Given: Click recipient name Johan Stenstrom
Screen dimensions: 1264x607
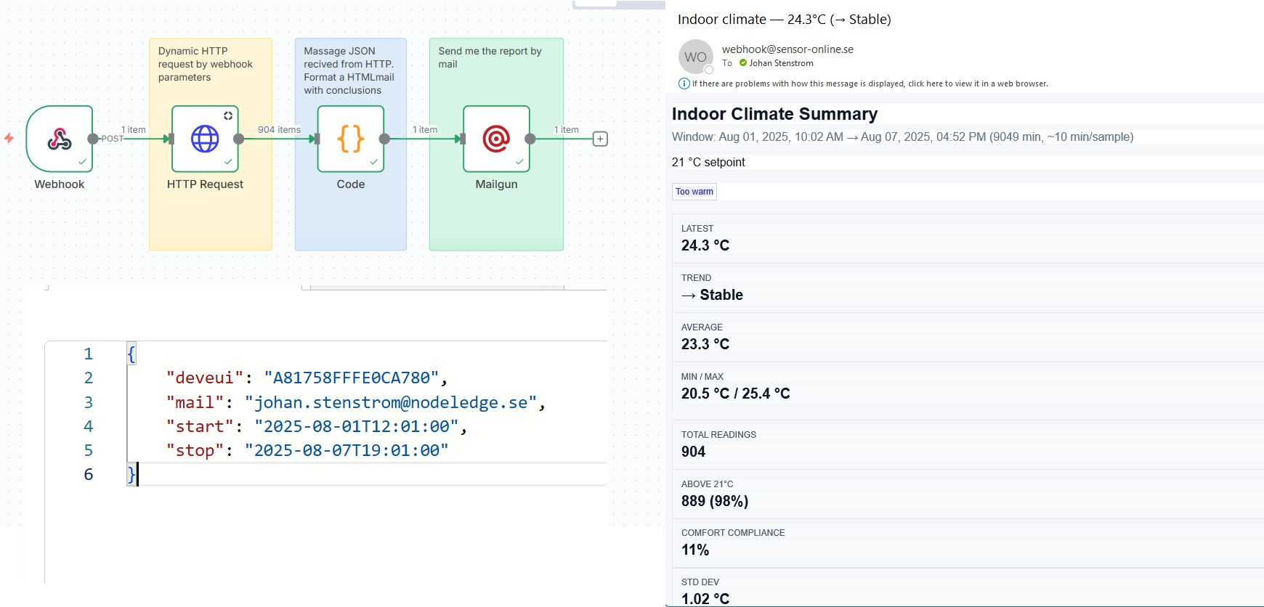Looking at the screenshot, I should pos(781,63).
